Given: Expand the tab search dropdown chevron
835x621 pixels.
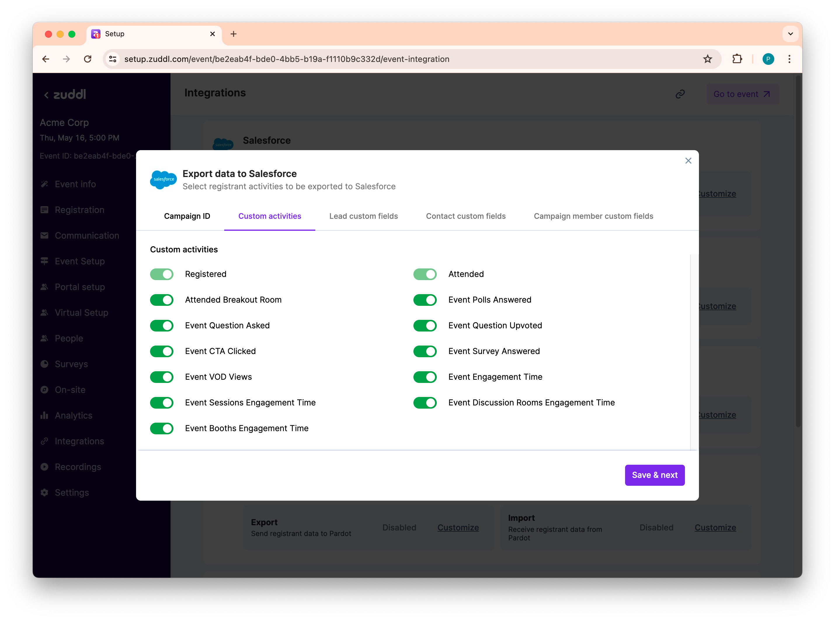Looking at the screenshot, I should point(790,34).
